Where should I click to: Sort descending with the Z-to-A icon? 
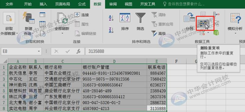click(111, 30)
